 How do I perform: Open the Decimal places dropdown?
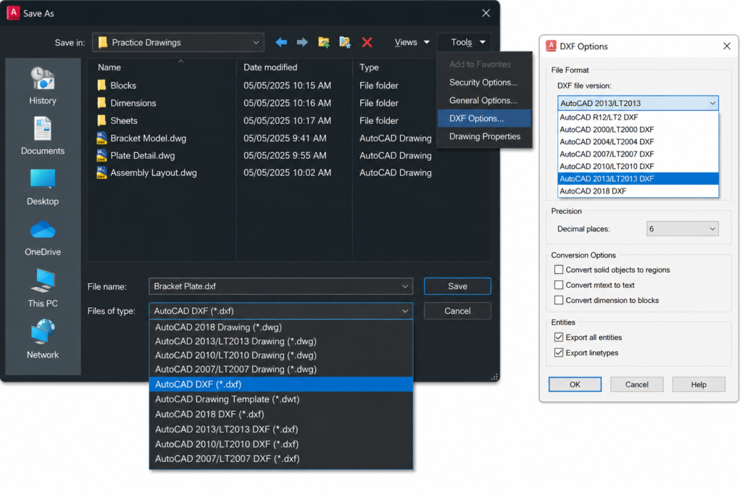[683, 228]
